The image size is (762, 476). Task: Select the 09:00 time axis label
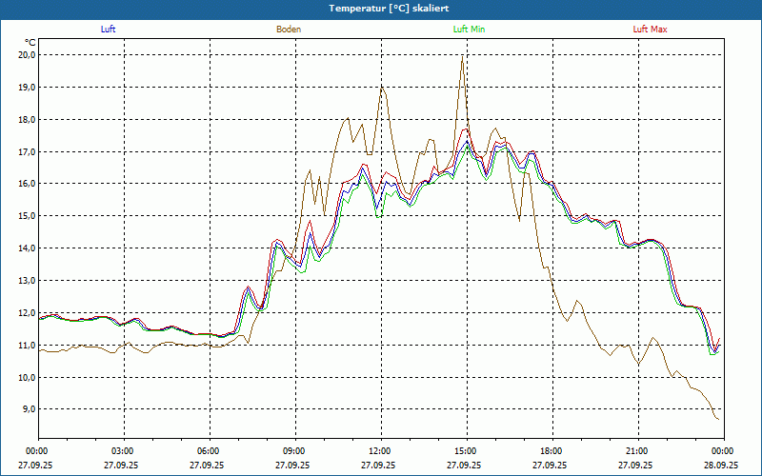coord(294,451)
